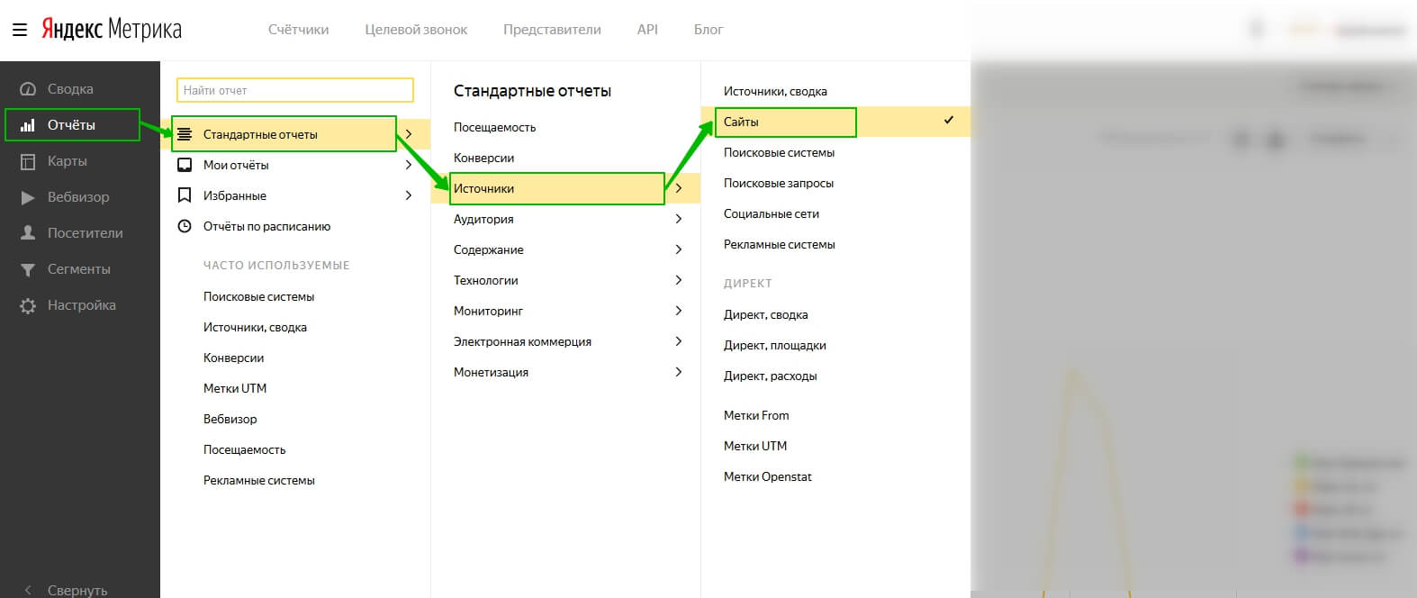1417x598 pixels.
Task: Expand the Содержание submenu chevron
Action: click(679, 249)
